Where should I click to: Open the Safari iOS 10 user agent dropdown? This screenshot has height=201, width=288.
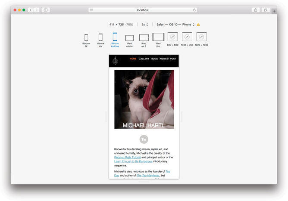point(175,25)
